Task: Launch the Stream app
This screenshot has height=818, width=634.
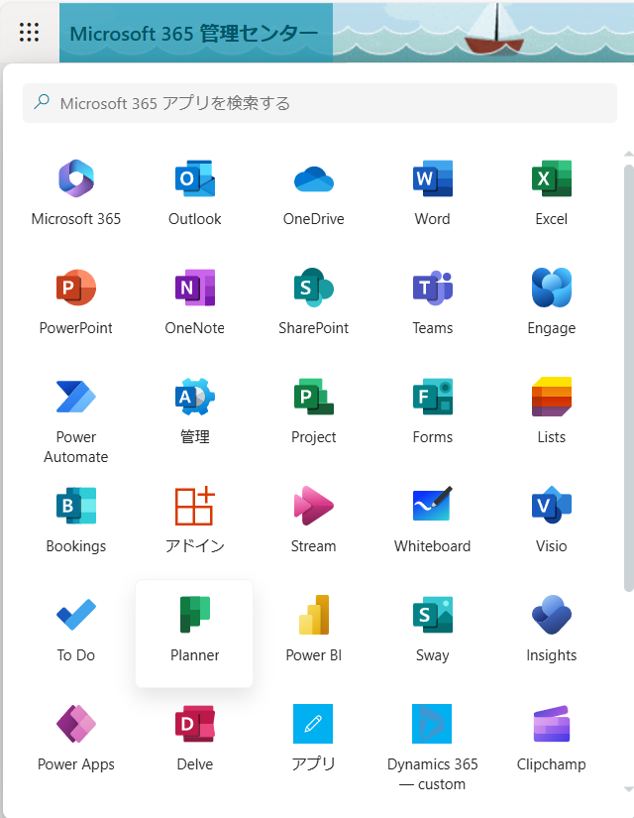Action: pyautogui.click(x=313, y=521)
